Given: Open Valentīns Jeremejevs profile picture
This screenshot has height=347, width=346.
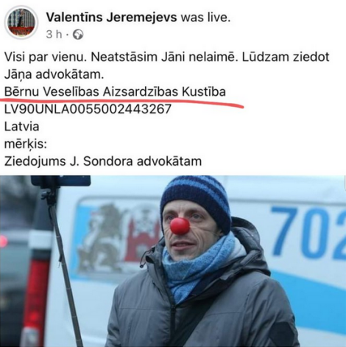Looking at the screenshot, I should coord(21,23).
